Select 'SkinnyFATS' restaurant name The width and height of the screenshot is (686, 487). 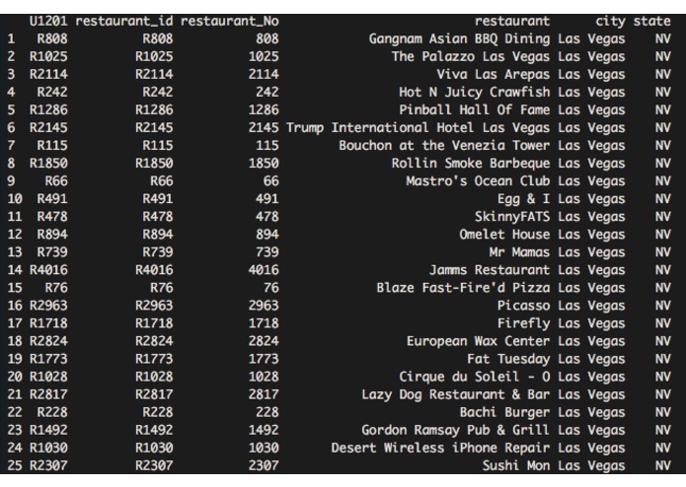click(512, 217)
